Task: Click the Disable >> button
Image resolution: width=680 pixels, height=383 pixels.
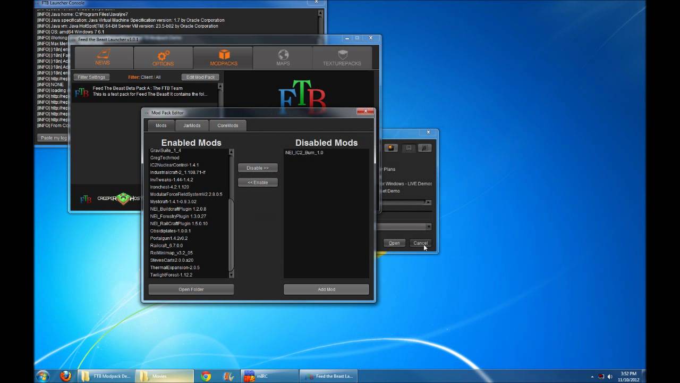Action: 258,168
